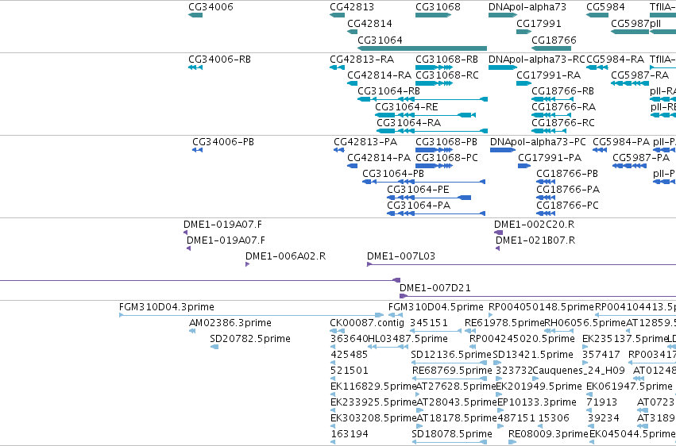Select EST SD18078.5prime label
The width and height of the screenshot is (676, 446).
[452, 434]
